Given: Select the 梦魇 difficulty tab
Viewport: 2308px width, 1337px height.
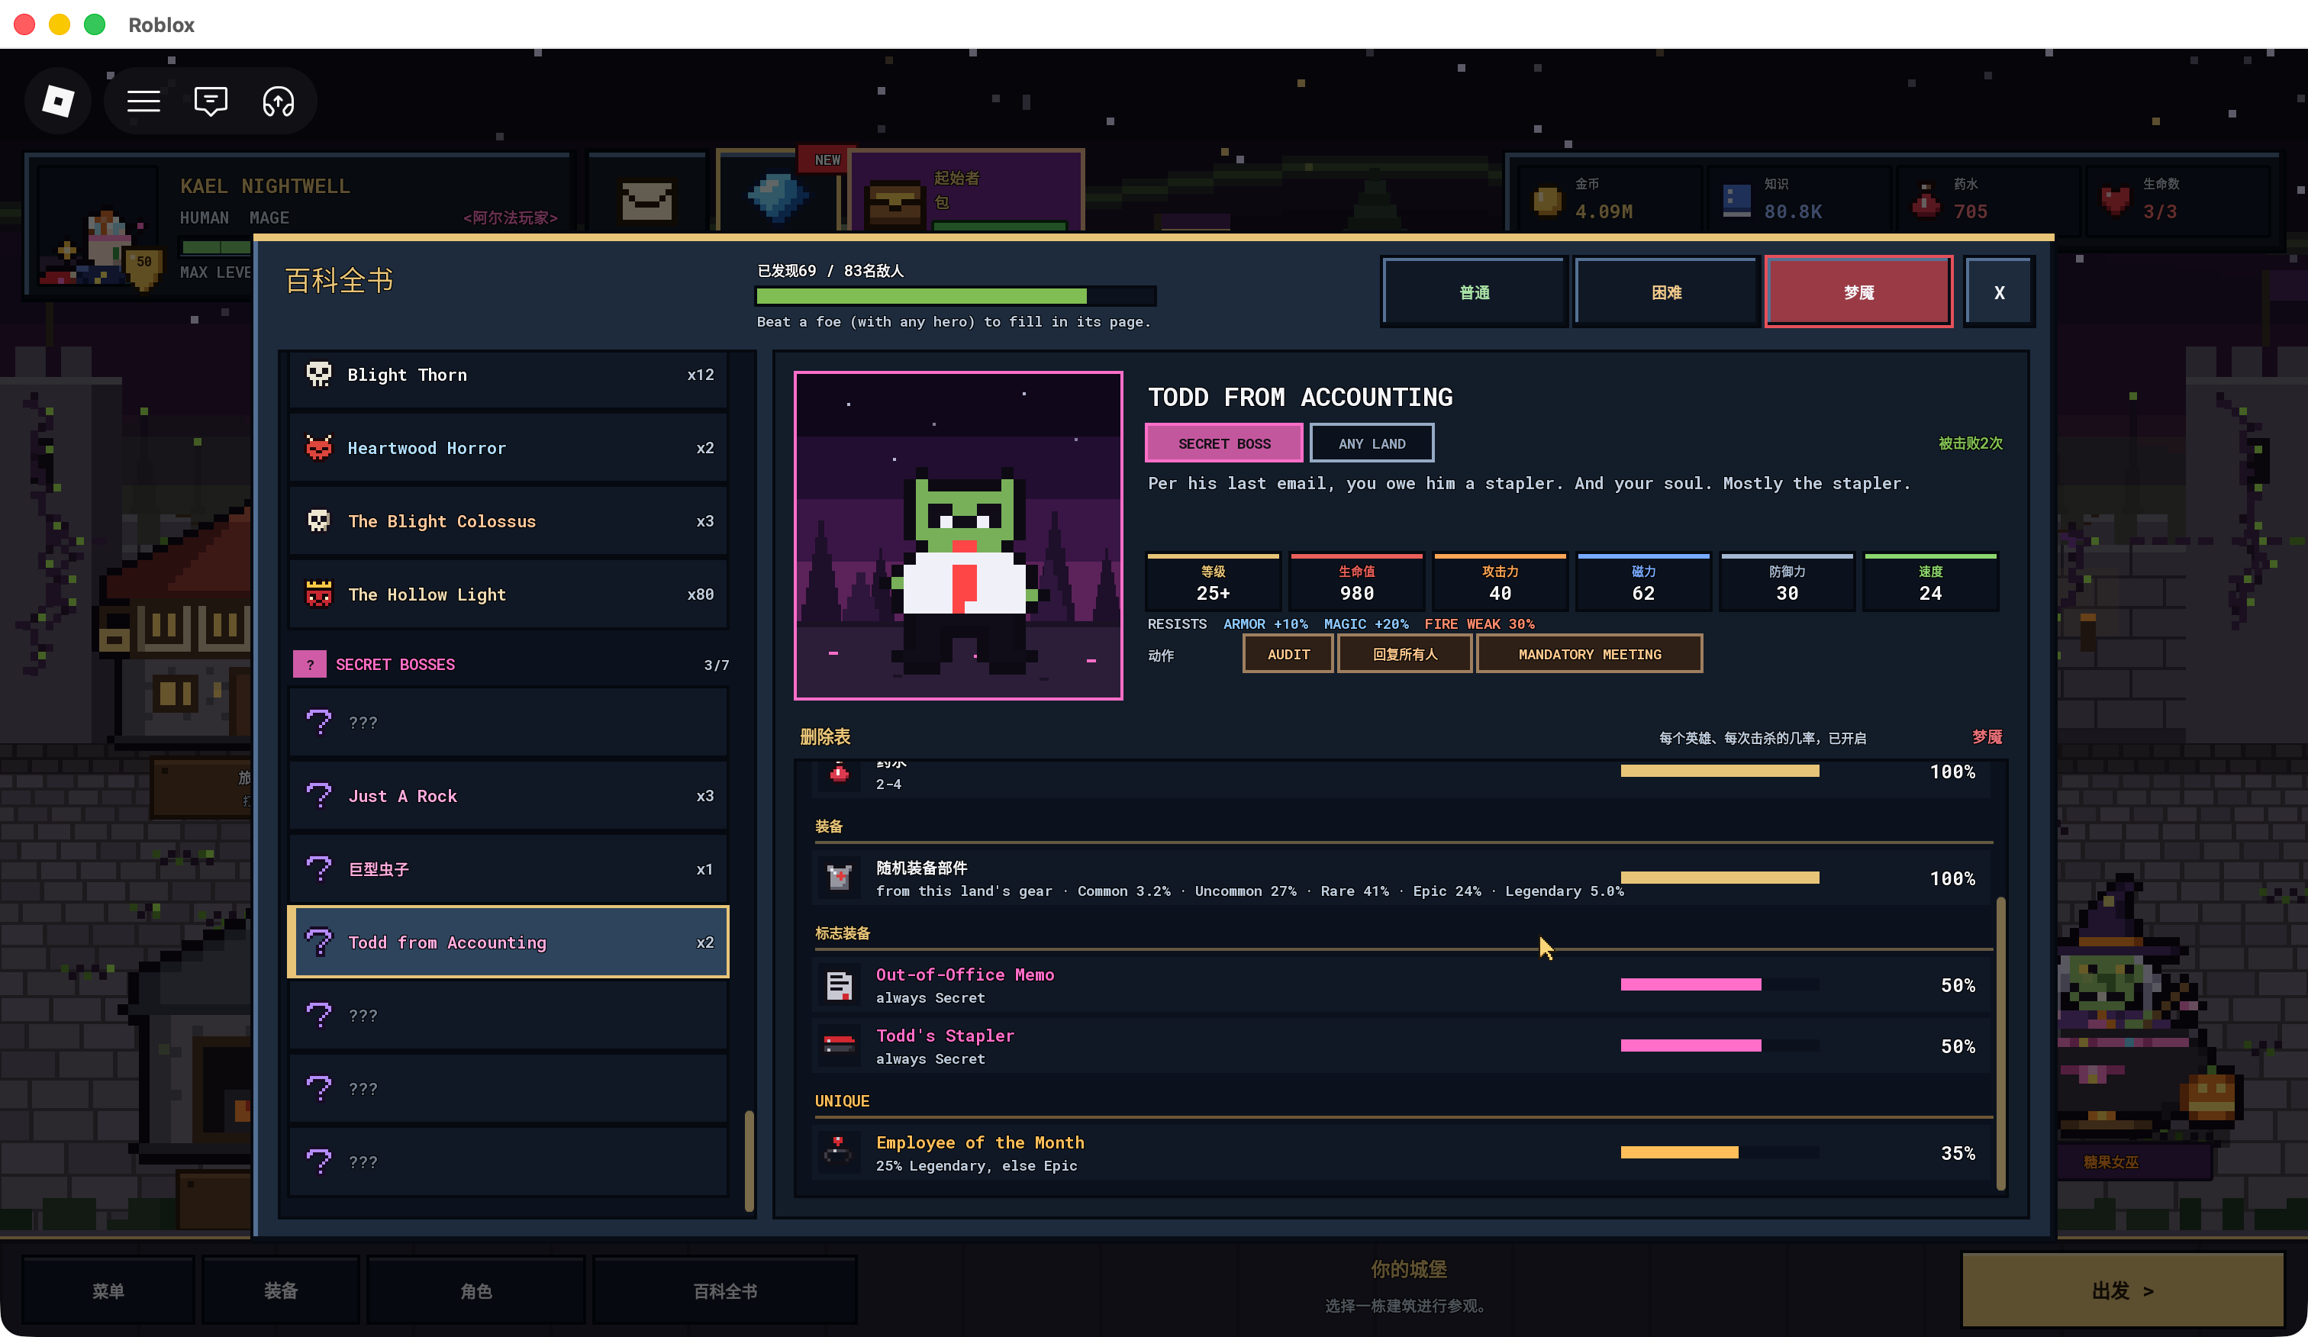Looking at the screenshot, I should (1859, 292).
